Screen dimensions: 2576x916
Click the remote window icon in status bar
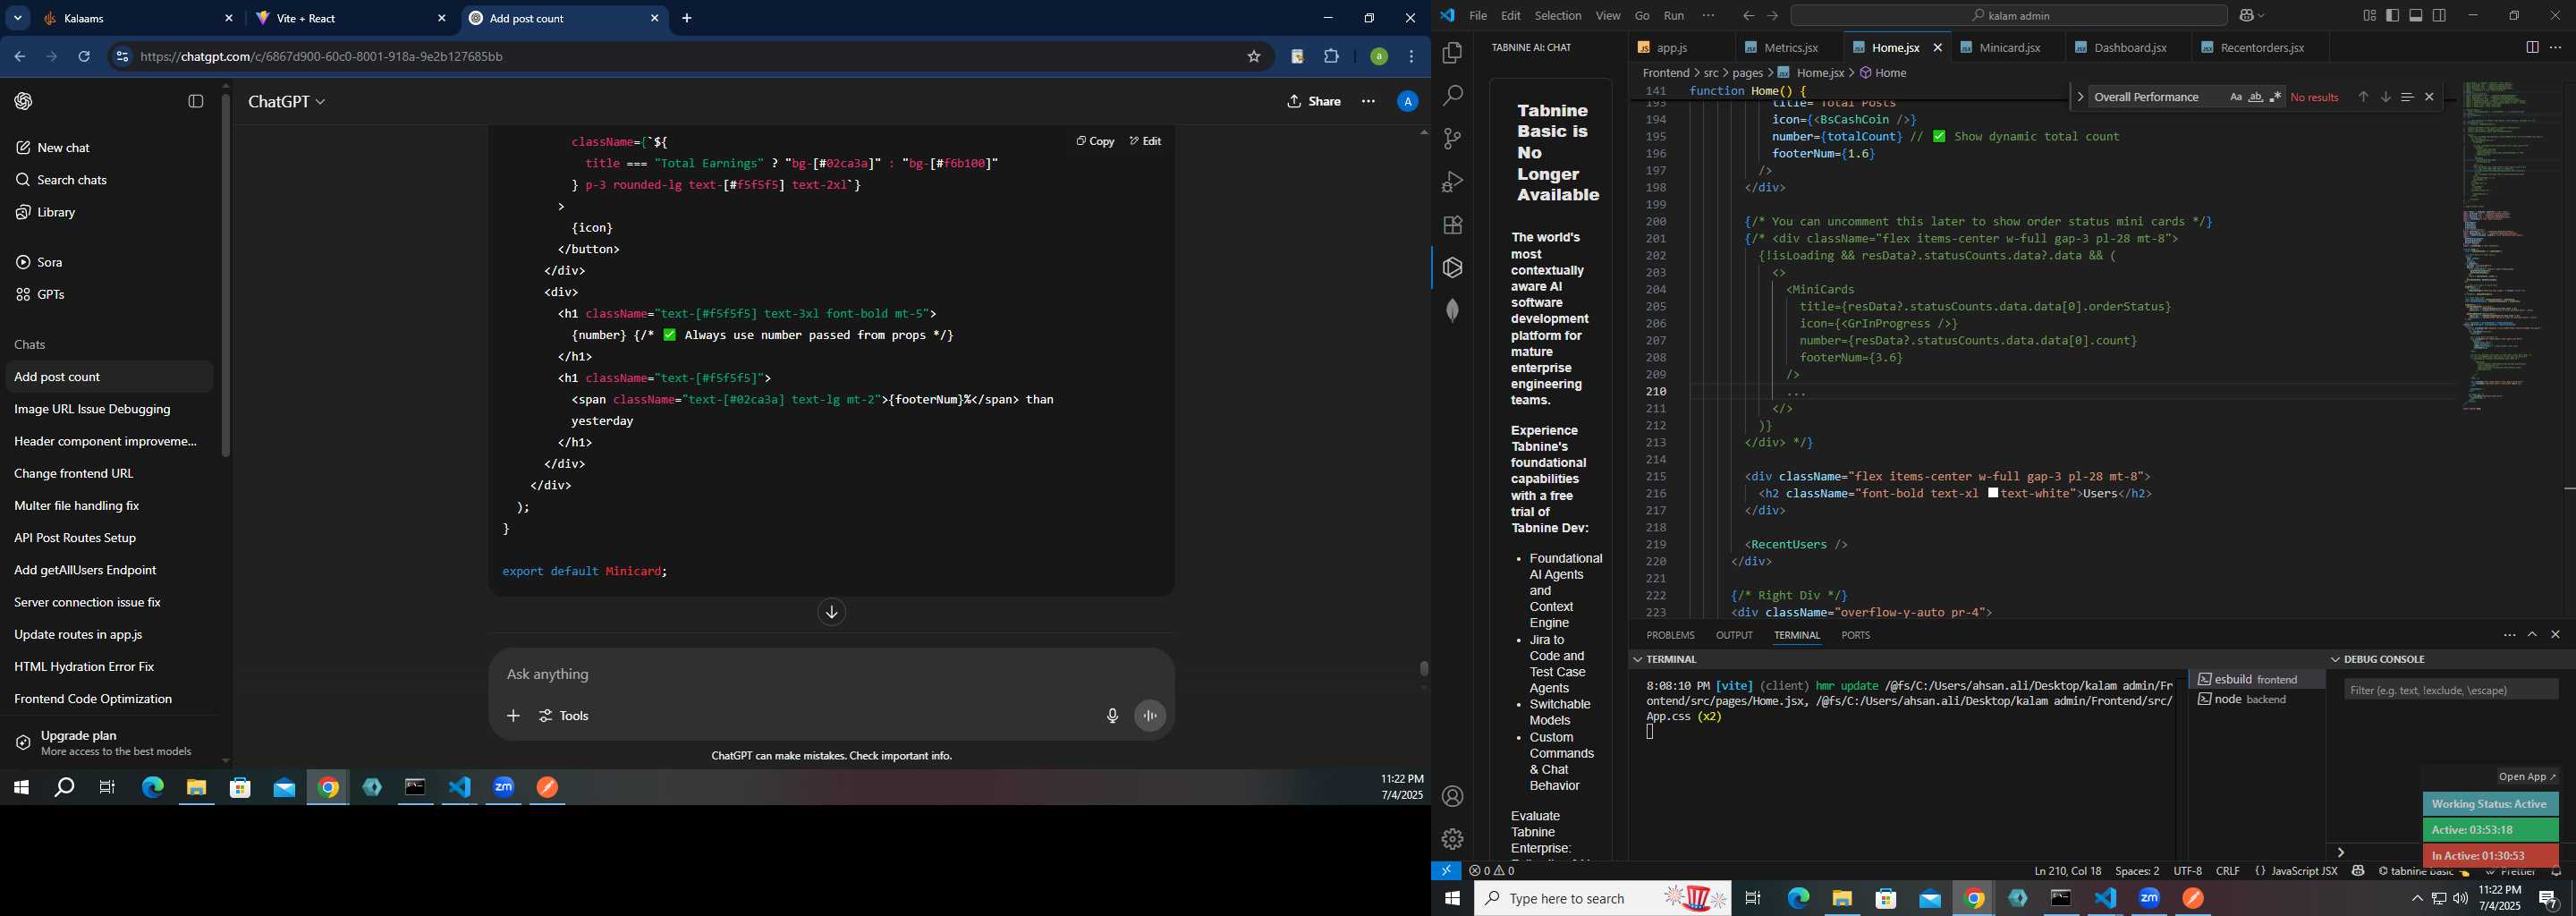pyautogui.click(x=1446, y=871)
